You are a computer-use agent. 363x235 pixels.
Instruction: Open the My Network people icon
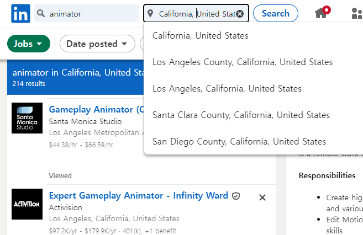(x=357, y=13)
